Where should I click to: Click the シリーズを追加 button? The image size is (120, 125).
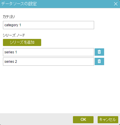click(22, 42)
